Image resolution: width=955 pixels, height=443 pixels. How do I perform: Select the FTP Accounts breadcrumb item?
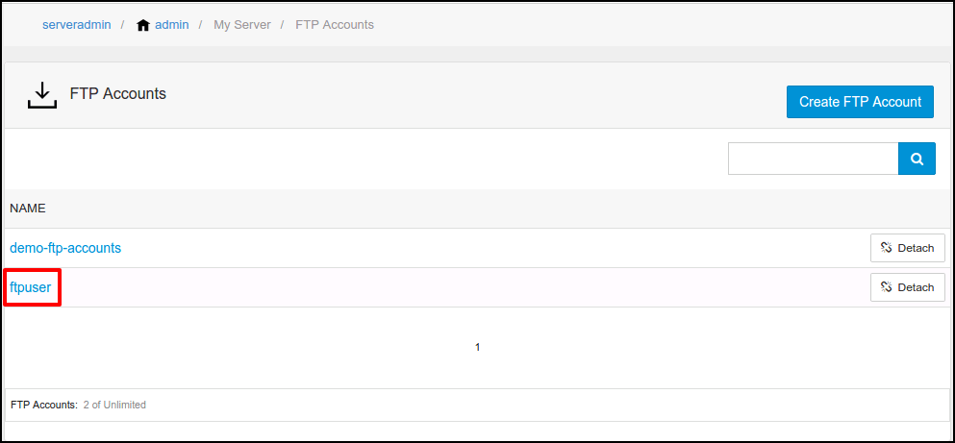click(x=334, y=25)
